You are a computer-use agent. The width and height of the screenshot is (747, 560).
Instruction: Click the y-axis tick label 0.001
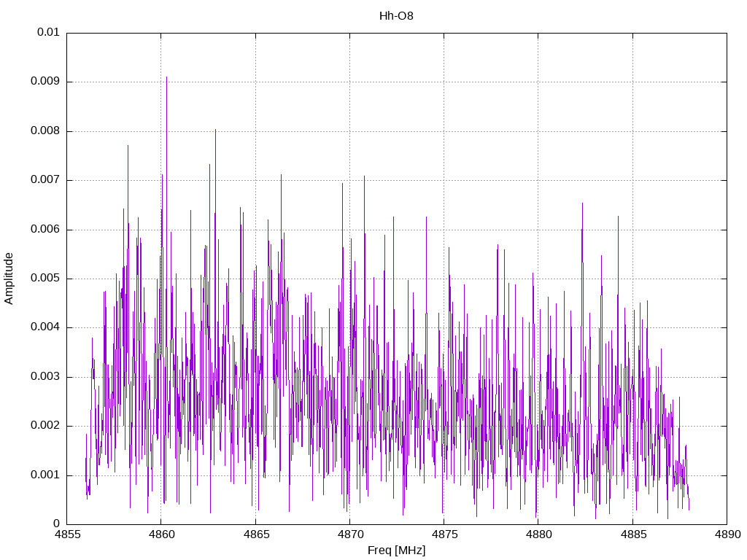click(x=44, y=475)
